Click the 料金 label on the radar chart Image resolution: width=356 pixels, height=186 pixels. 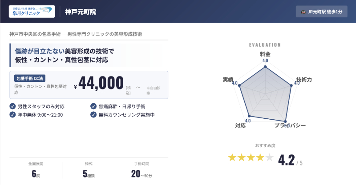pyautogui.click(x=265, y=54)
